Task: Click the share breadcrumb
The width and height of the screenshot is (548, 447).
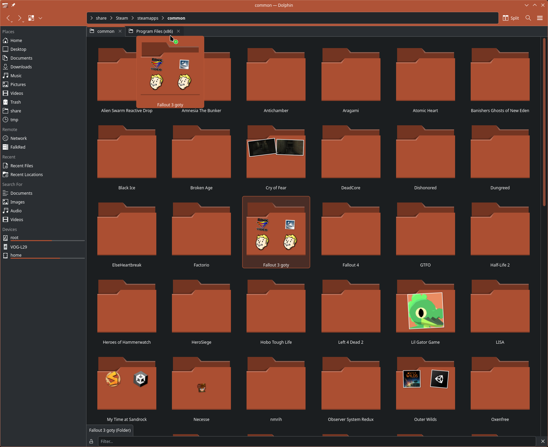Action: (101, 18)
